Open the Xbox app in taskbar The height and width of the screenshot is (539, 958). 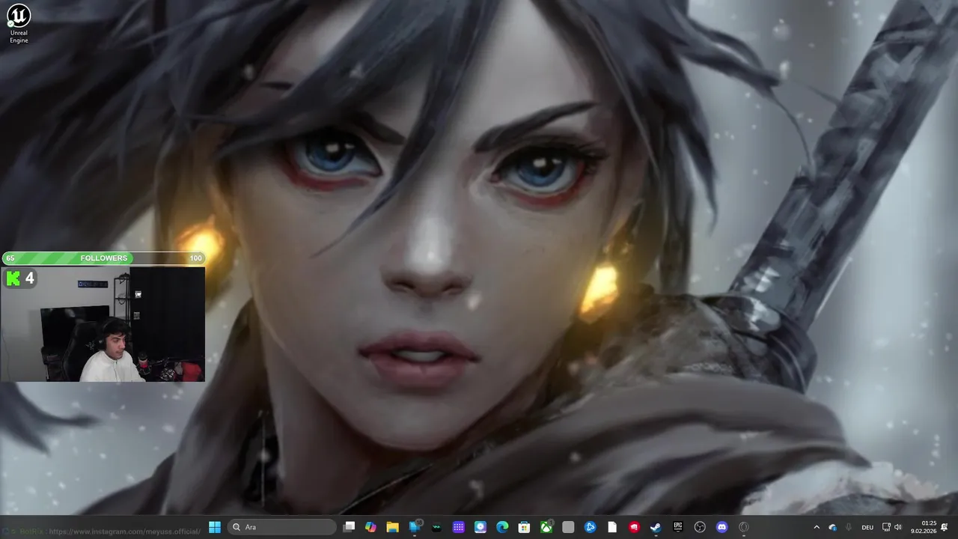(547, 527)
